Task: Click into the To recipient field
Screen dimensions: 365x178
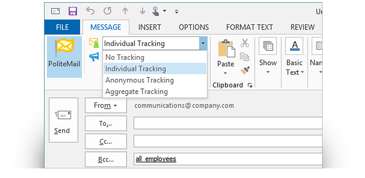Action: pyautogui.click(x=227, y=123)
